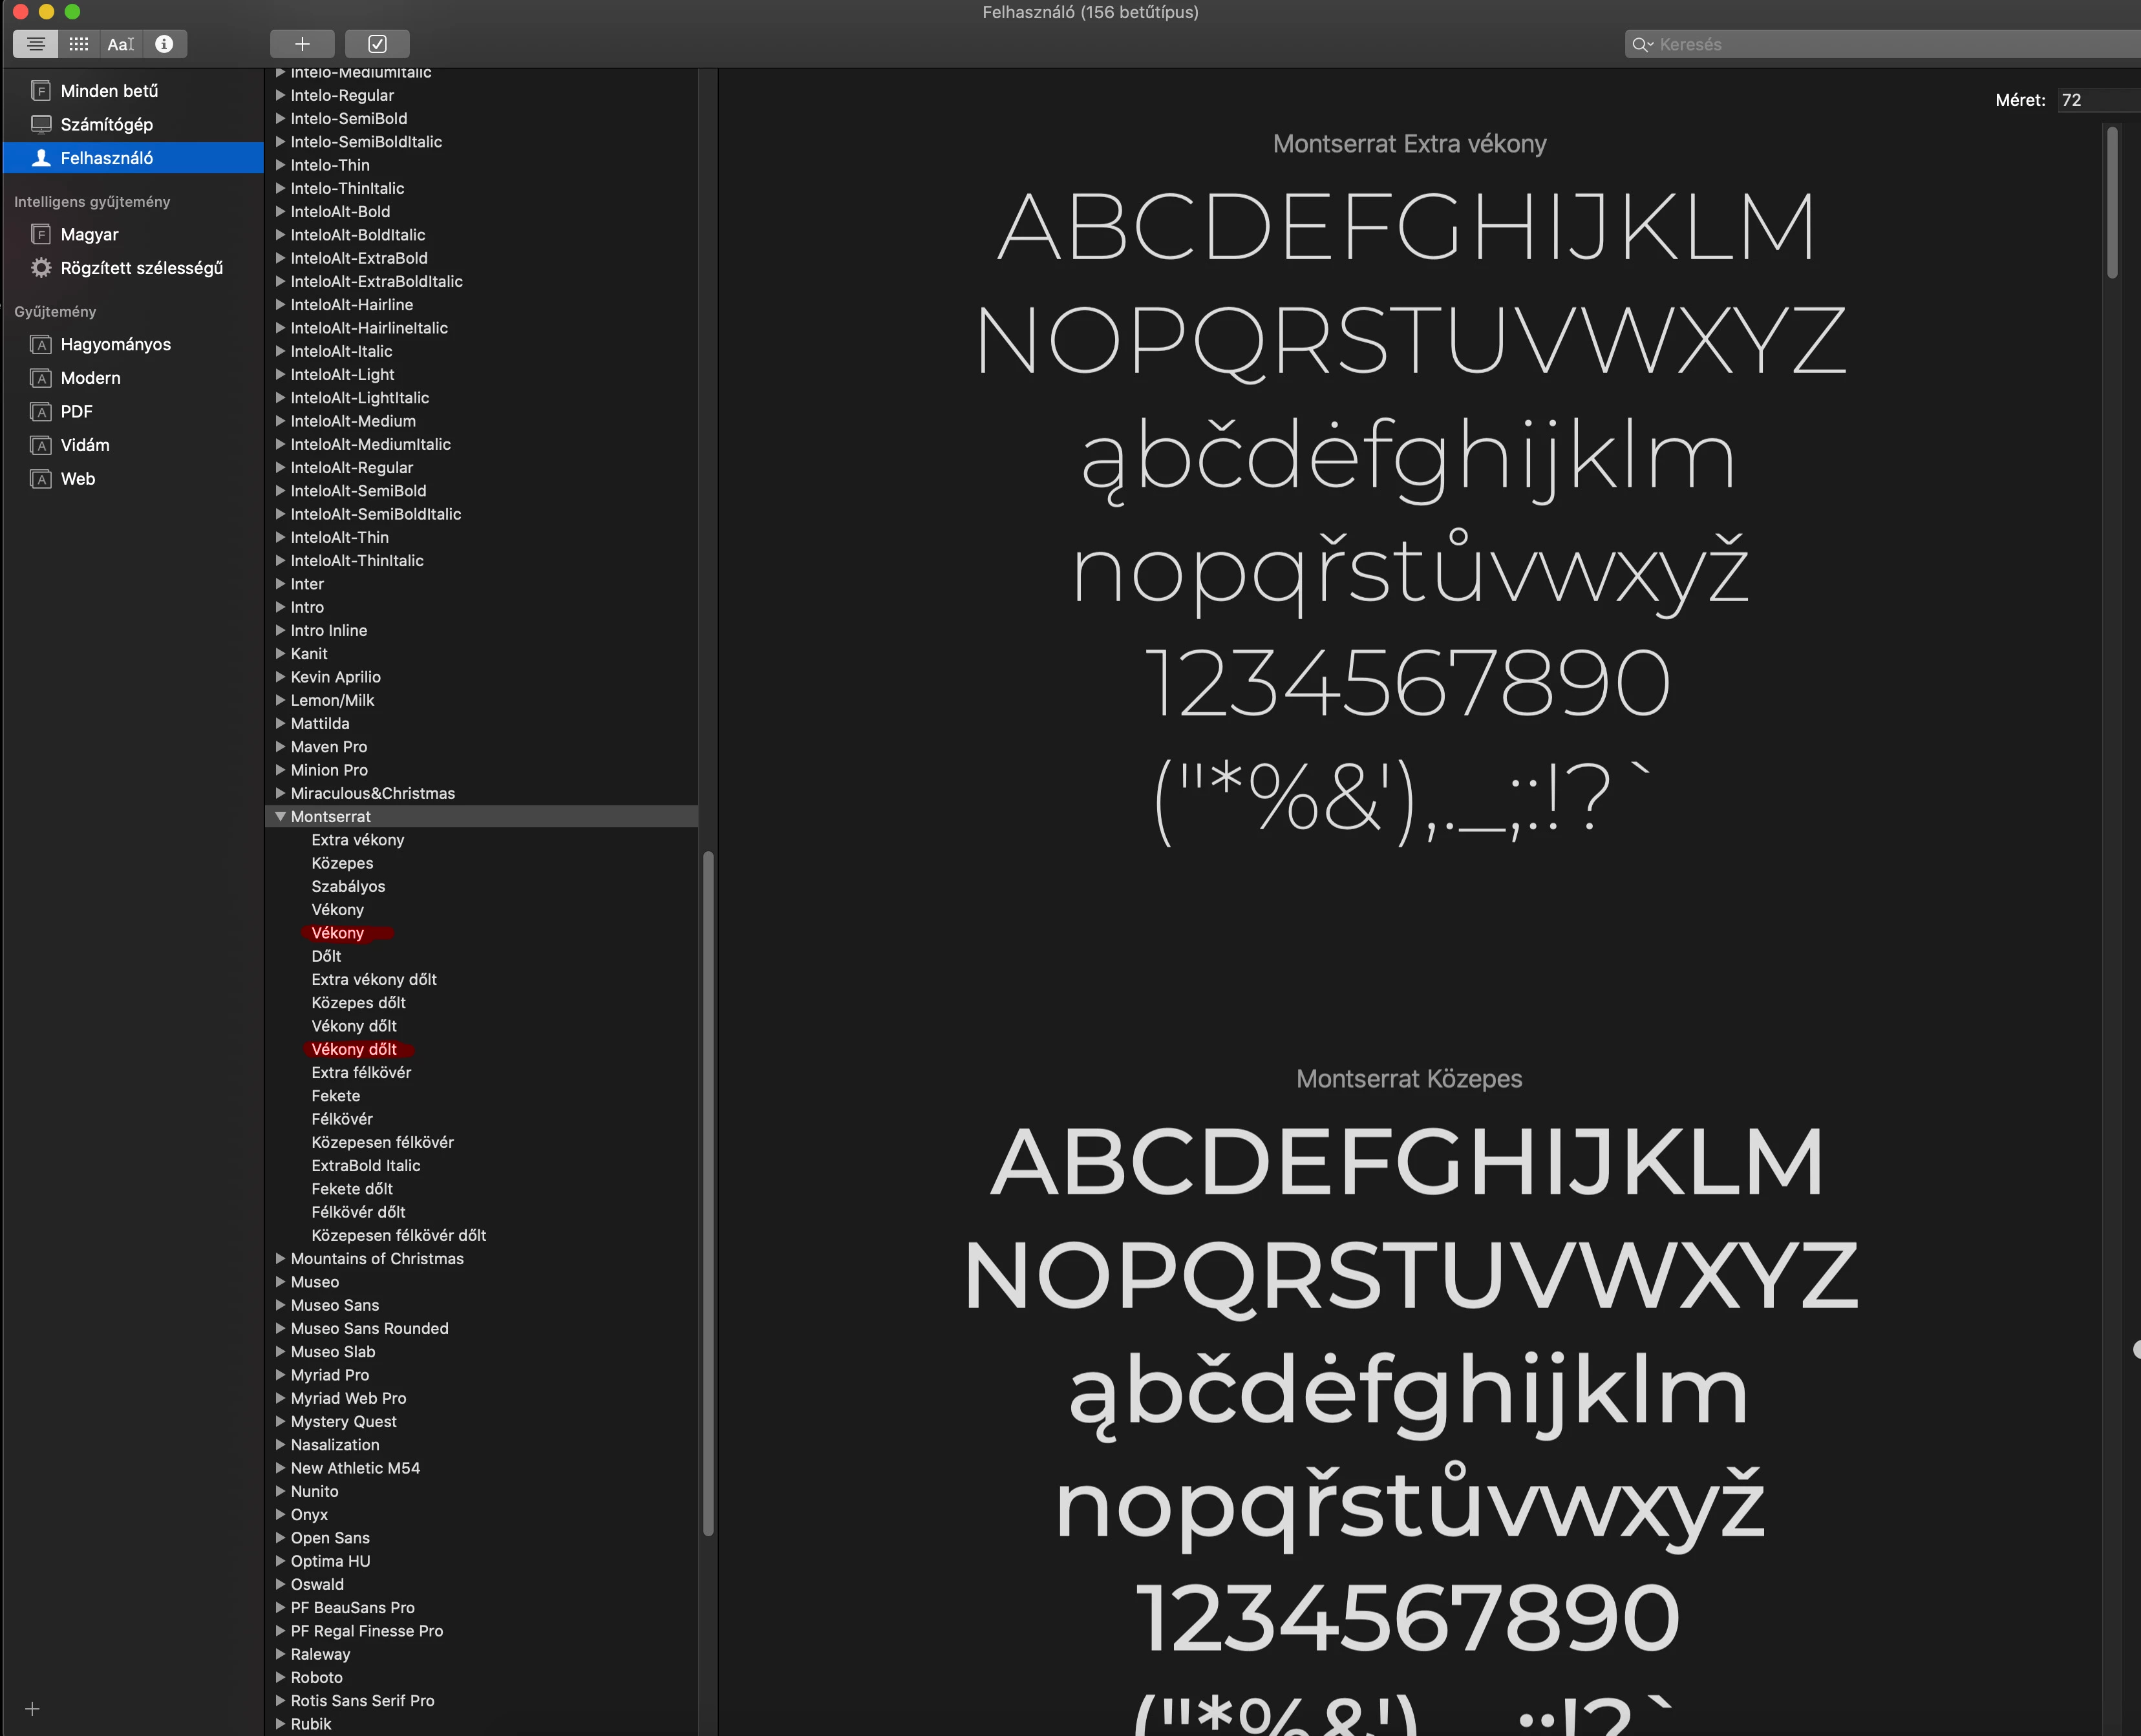
Task: Open the Minden betű library
Action: click(109, 91)
